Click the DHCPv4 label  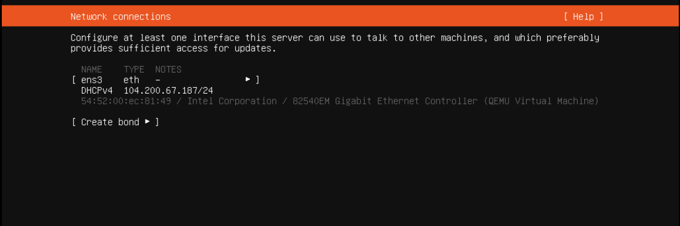97,91
